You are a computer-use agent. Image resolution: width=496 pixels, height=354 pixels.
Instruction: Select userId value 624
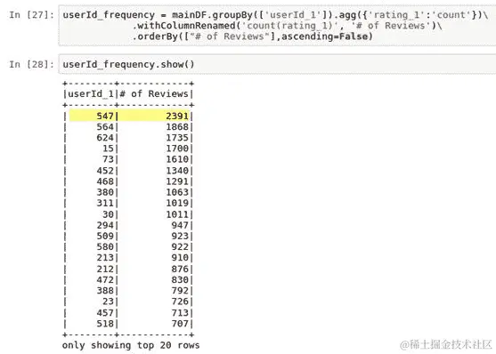pyautogui.click(x=105, y=138)
